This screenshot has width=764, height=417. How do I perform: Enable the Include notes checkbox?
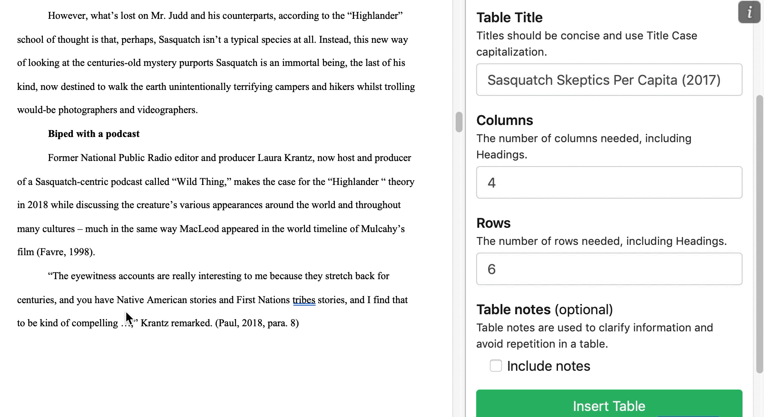495,366
